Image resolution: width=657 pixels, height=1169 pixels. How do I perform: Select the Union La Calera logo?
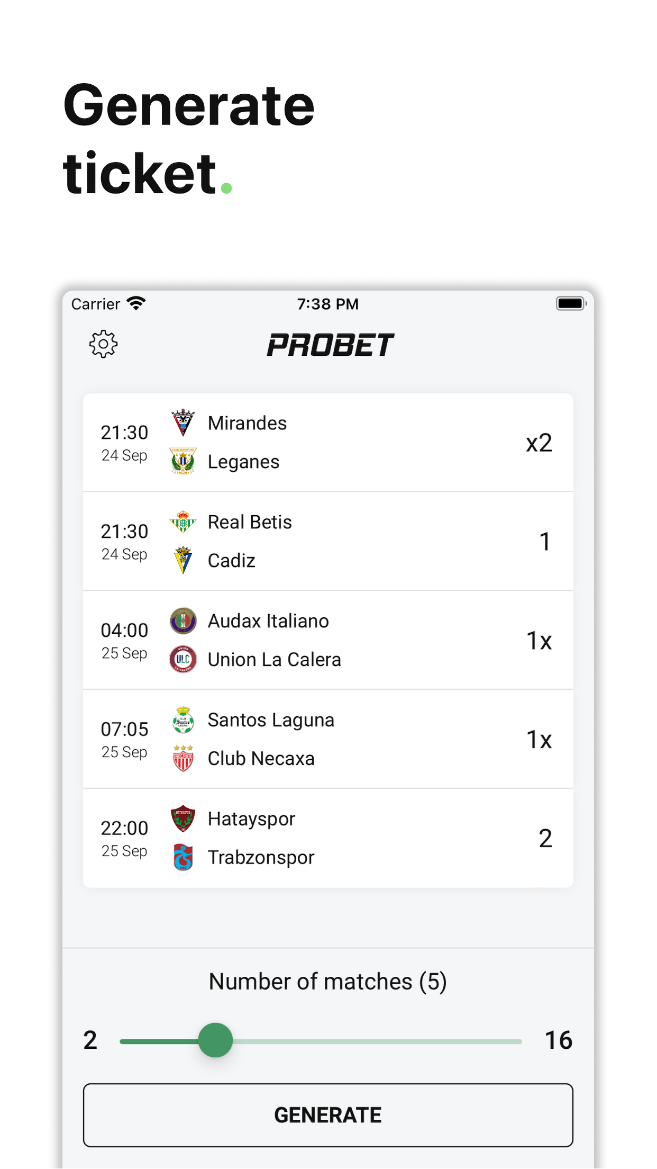coord(183,659)
